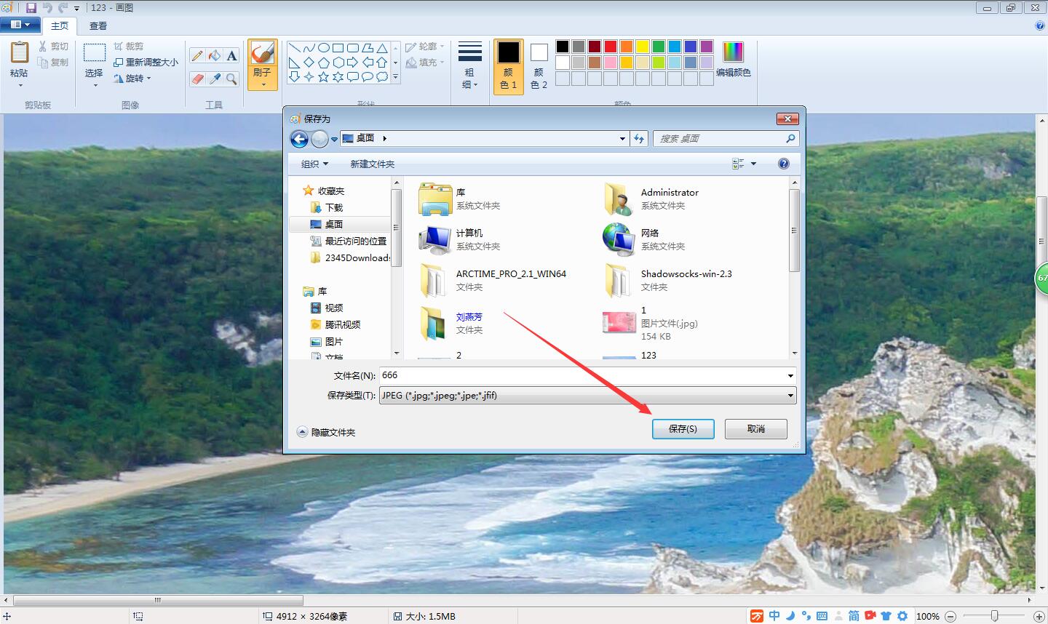Screen dimensions: 1048x624
Task: Click the back arrow in save dialog
Action: tap(299, 139)
